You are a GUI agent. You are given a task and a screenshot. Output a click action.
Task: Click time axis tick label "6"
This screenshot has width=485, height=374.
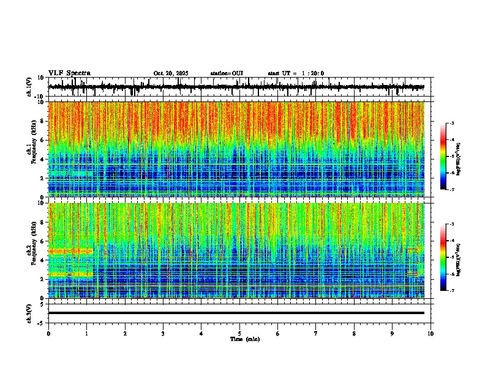pos(278,334)
